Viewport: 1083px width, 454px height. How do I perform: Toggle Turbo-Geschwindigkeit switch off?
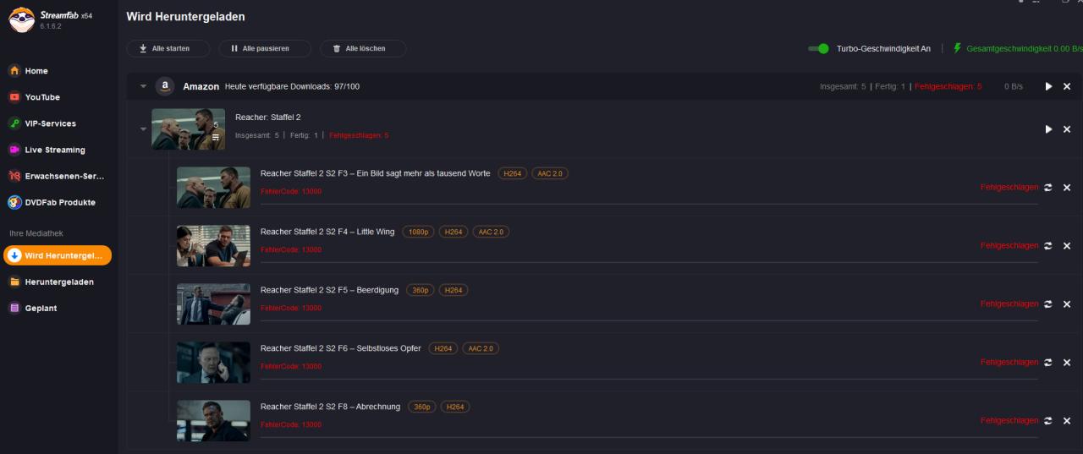(x=818, y=48)
